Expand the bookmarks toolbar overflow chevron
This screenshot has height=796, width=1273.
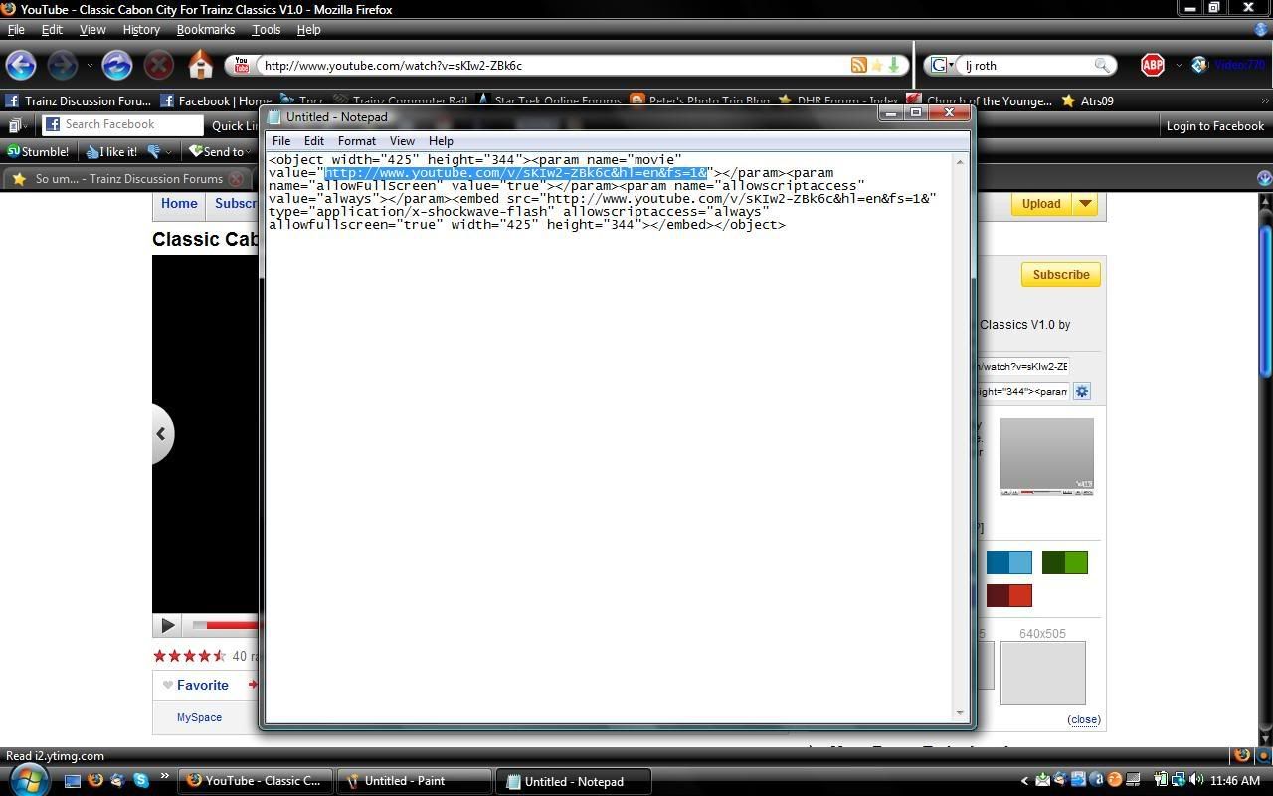point(1264,100)
